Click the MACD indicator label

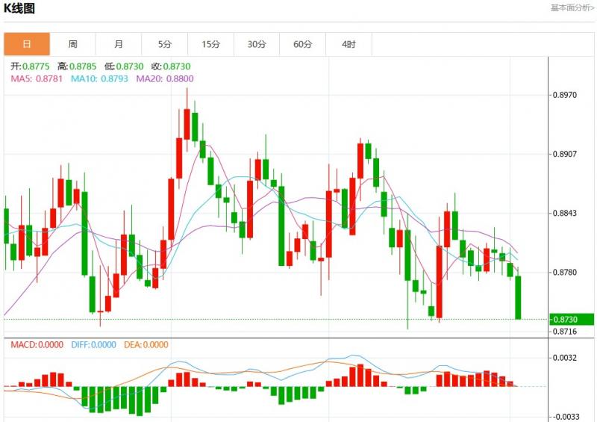pyautogui.click(x=36, y=345)
